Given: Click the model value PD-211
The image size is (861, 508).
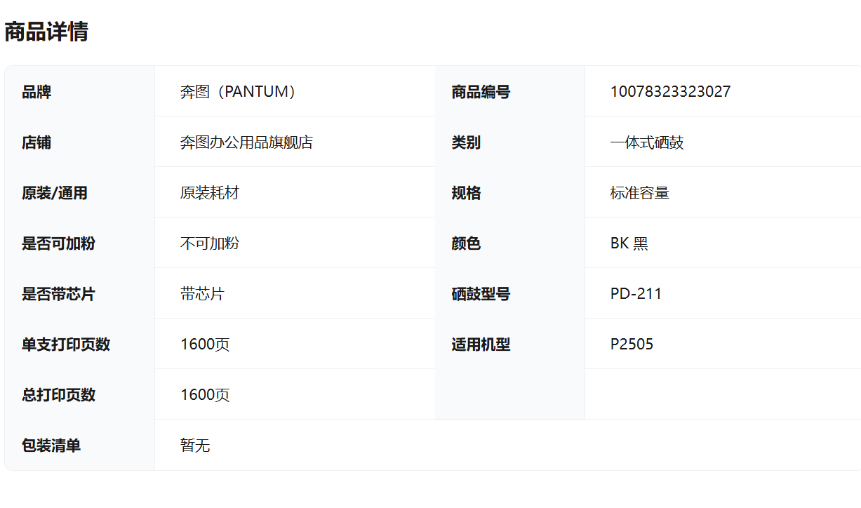Looking at the screenshot, I should (x=636, y=294).
